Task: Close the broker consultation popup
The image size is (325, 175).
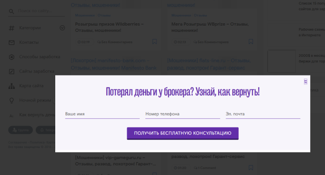Action: (x=305, y=81)
